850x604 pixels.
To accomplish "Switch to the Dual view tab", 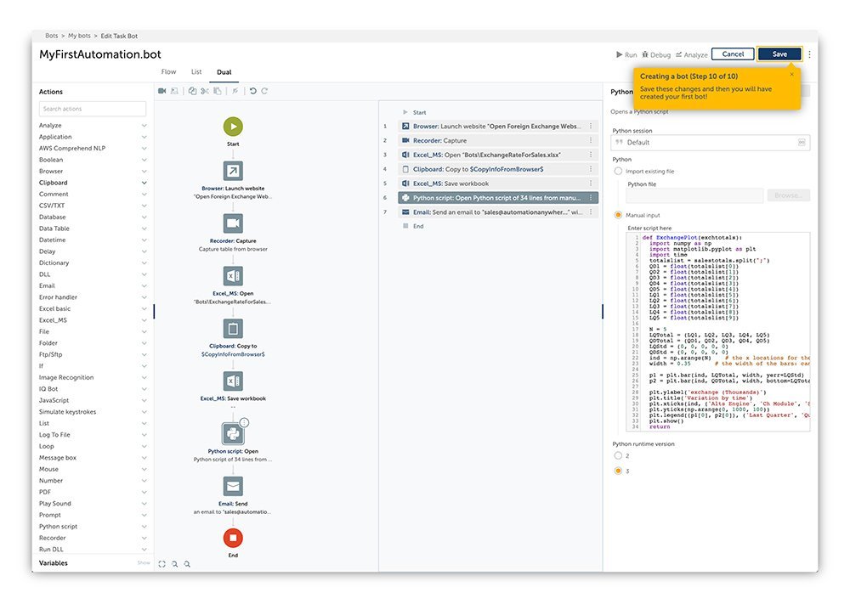I will coord(224,72).
